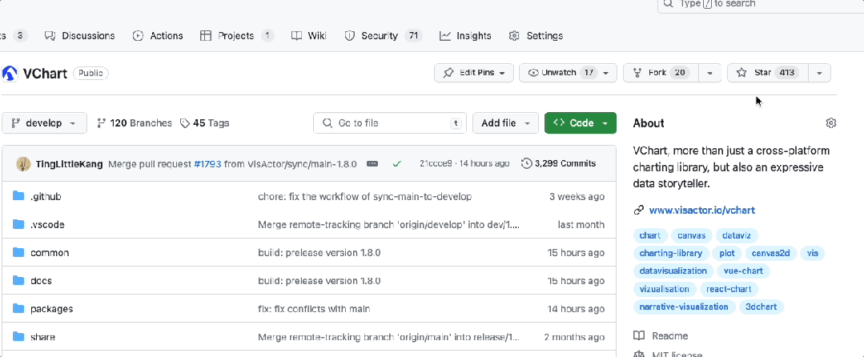View the 45 Tags link
The height and width of the screenshot is (357, 864).
tap(204, 122)
